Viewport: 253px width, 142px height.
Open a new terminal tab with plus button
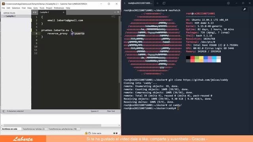click(158, 3)
